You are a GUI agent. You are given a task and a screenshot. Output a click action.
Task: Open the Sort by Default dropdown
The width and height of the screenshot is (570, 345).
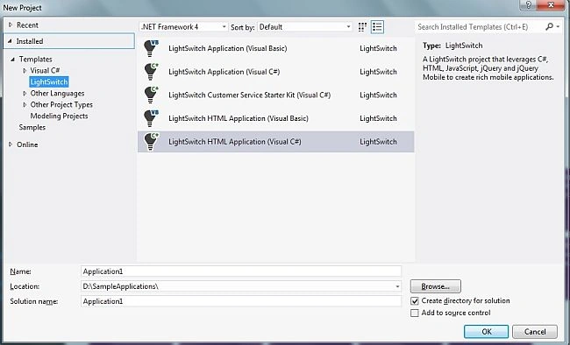[304, 27]
